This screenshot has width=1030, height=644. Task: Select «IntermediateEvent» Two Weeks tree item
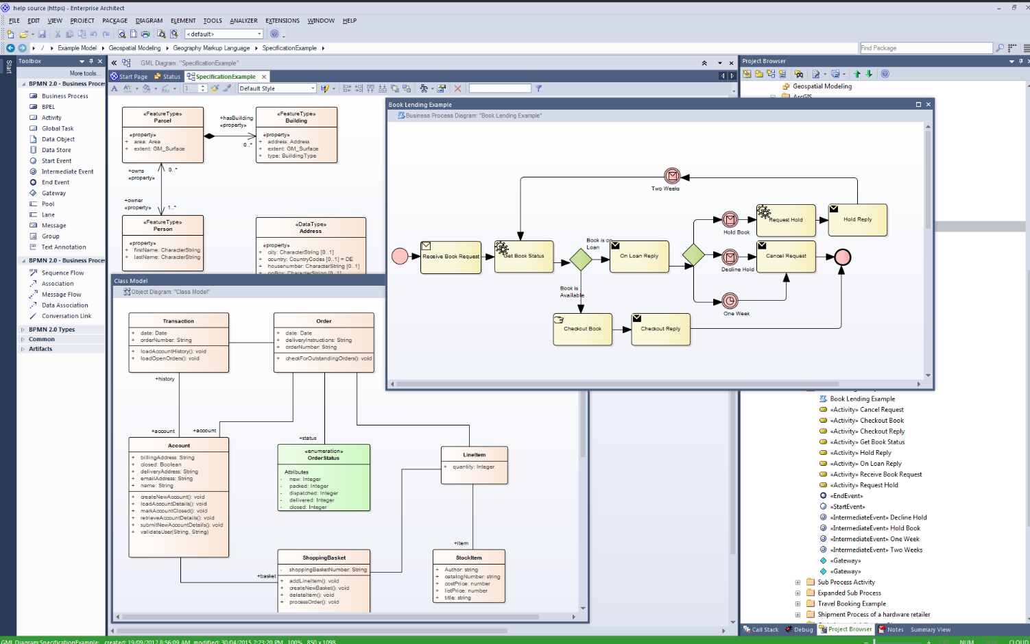coord(876,550)
